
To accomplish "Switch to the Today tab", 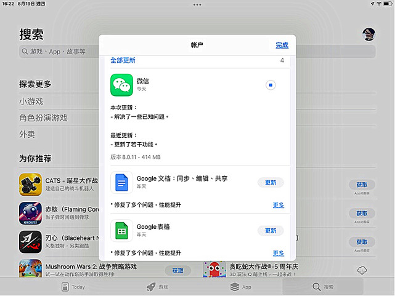I will pos(73,287).
